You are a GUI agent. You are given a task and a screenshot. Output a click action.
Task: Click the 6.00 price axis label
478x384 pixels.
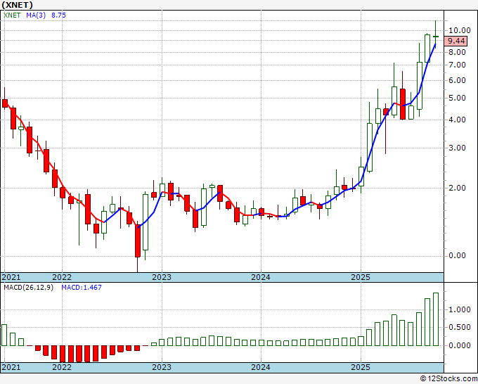[458, 80]
